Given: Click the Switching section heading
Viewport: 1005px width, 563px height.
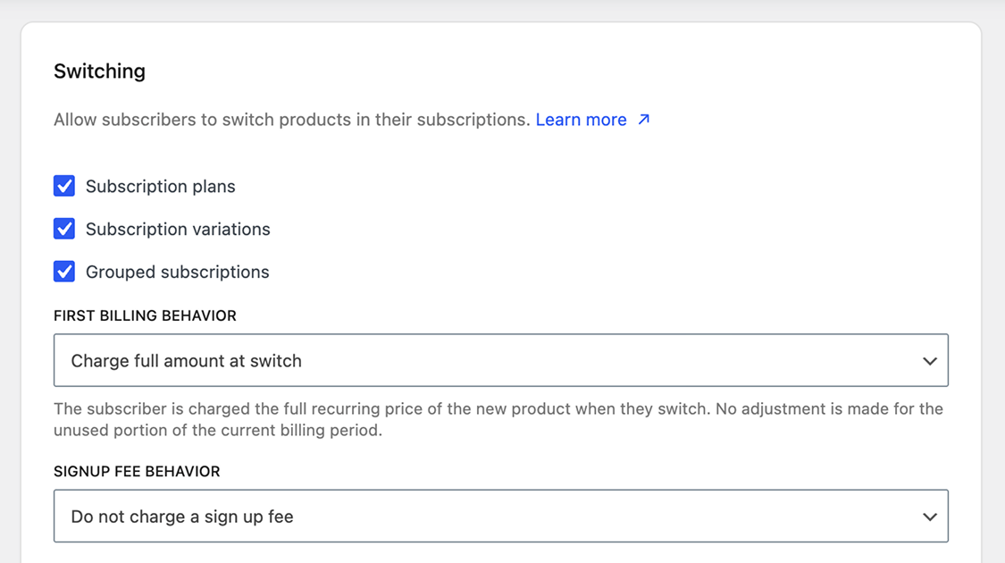Looking at the screenshot, I should [x=99, y=71].
